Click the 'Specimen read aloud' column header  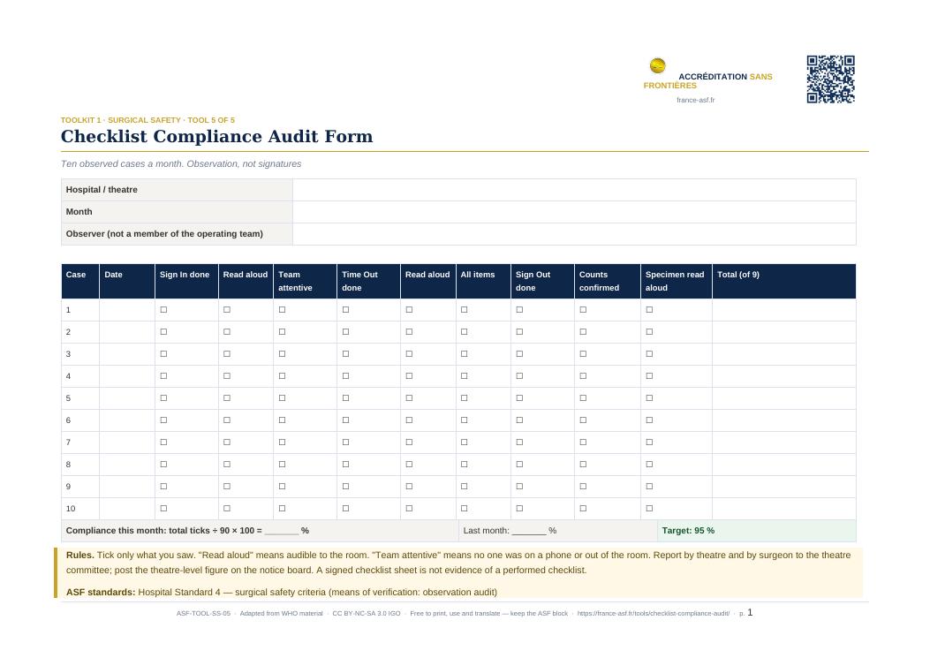(675, 281)
